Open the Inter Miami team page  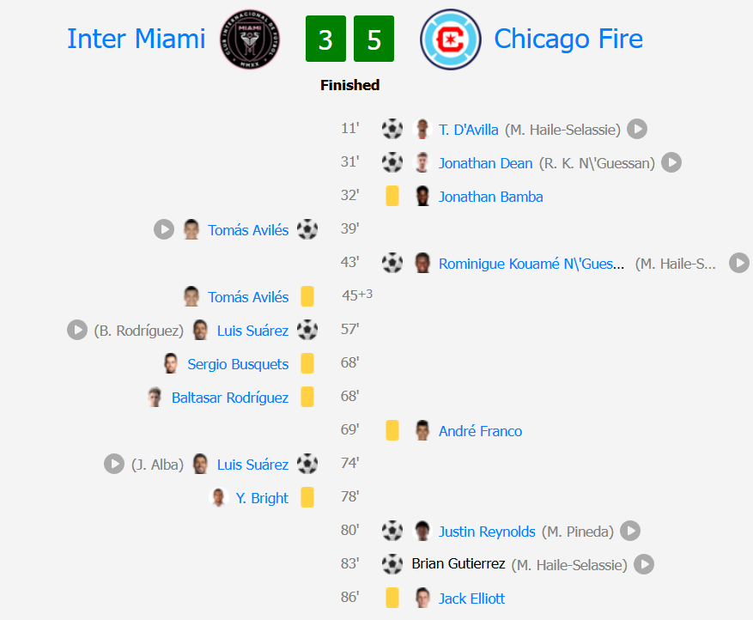[137, 39]
